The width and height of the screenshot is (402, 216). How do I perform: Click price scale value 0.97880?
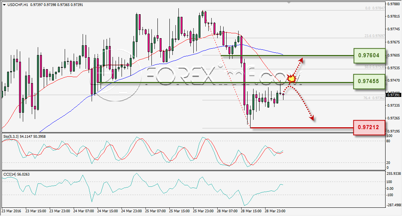click(x=394, y=4)
